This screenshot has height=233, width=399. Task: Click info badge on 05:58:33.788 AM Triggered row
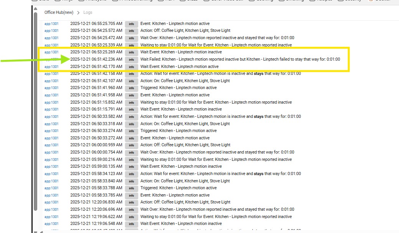click(x=131, y=188)
